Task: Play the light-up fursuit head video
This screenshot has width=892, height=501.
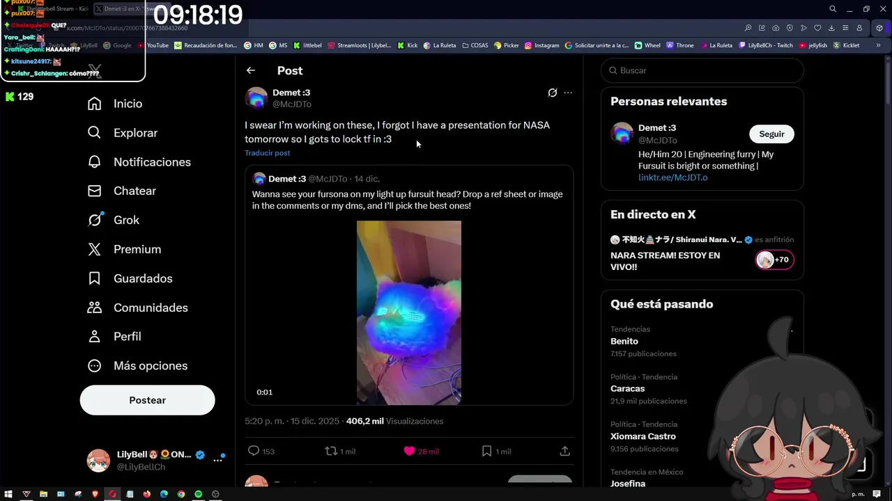Action: [x=409, y=312]
